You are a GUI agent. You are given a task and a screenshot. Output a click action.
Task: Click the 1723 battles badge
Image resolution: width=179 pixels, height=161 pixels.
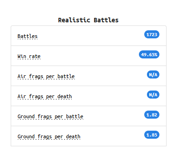pos(152,34)
